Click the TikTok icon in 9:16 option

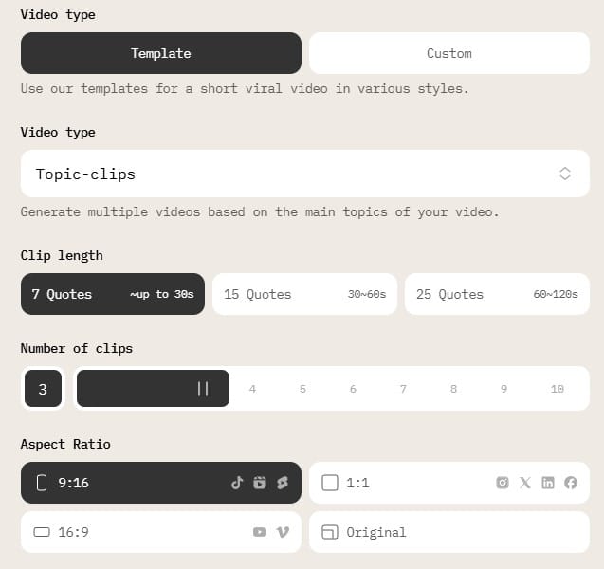[x=237, y=483]
